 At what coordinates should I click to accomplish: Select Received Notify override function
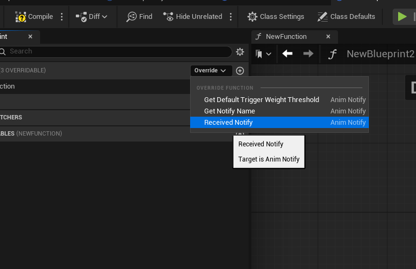229,123
